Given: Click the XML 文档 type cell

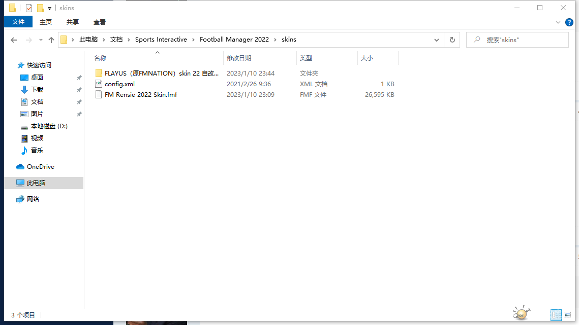Looking at the screenshot, I should pos(314,84).
